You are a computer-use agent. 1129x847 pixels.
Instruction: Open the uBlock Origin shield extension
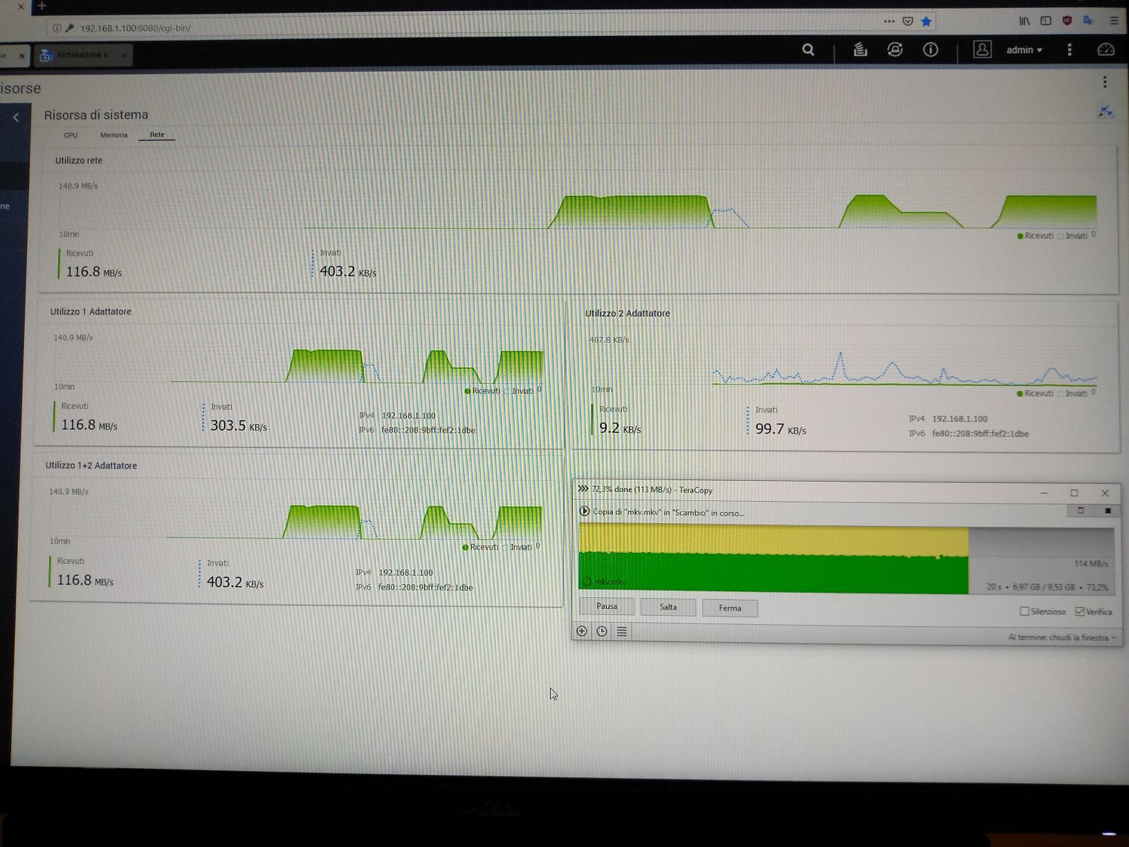tap(1067, 21)
